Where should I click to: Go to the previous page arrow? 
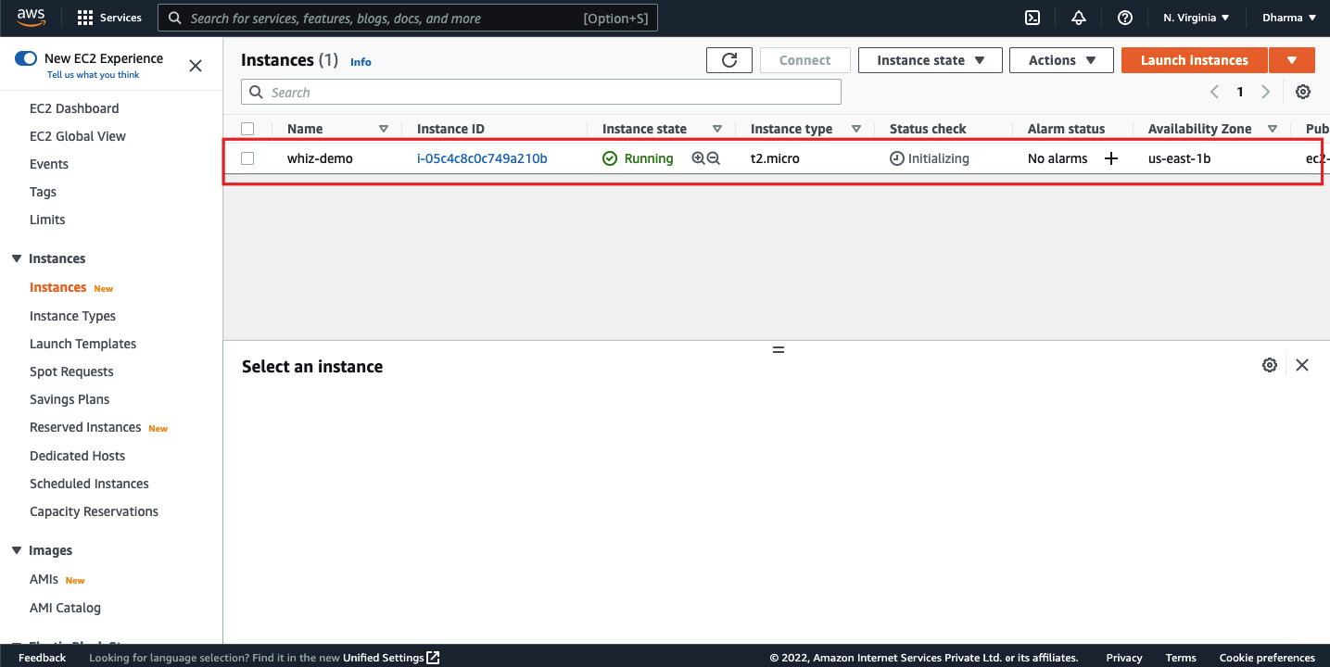click(x=1215, y=92)
